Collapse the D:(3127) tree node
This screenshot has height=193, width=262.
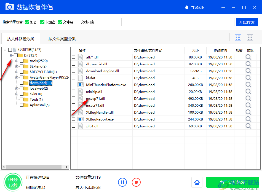coord(11,55)
